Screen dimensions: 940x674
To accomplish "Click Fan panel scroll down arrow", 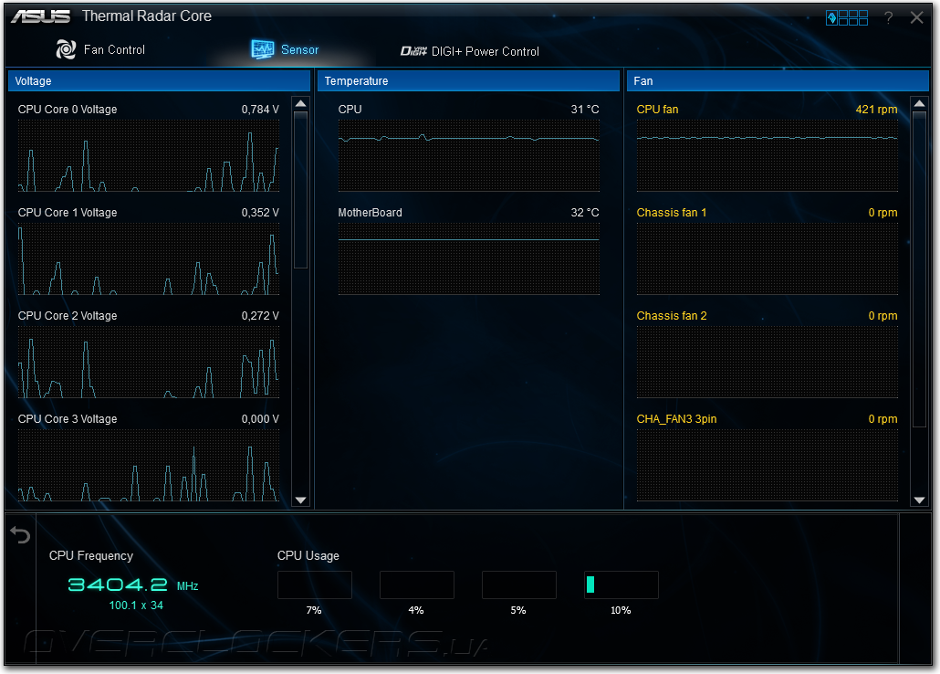I will pos(919,500).
